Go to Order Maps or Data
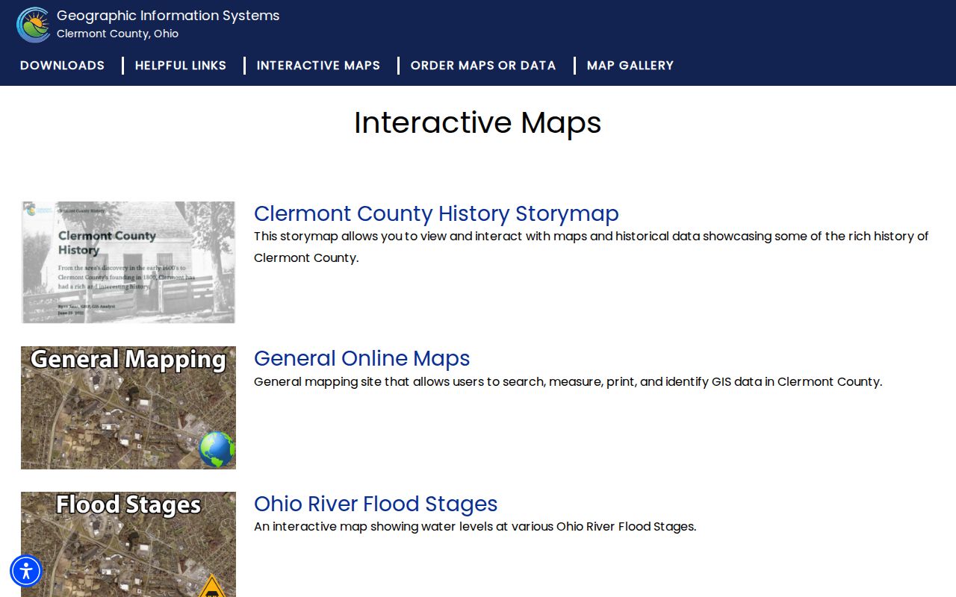The width and height of the screenshot is (956, 597). [483, 66]
